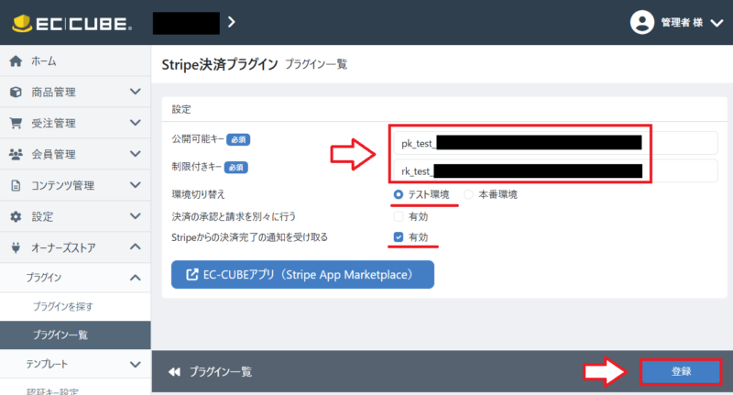Expand the 商品管理 chevron

[135, 92]
